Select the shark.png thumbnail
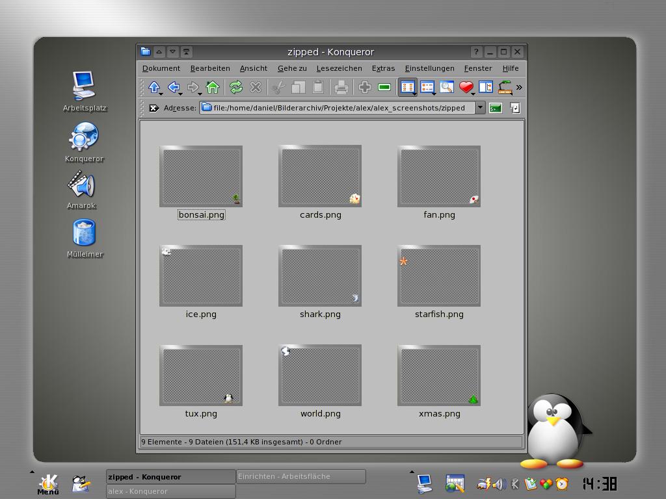The height and width of the screenshot is (499, 666). [320, 275]
